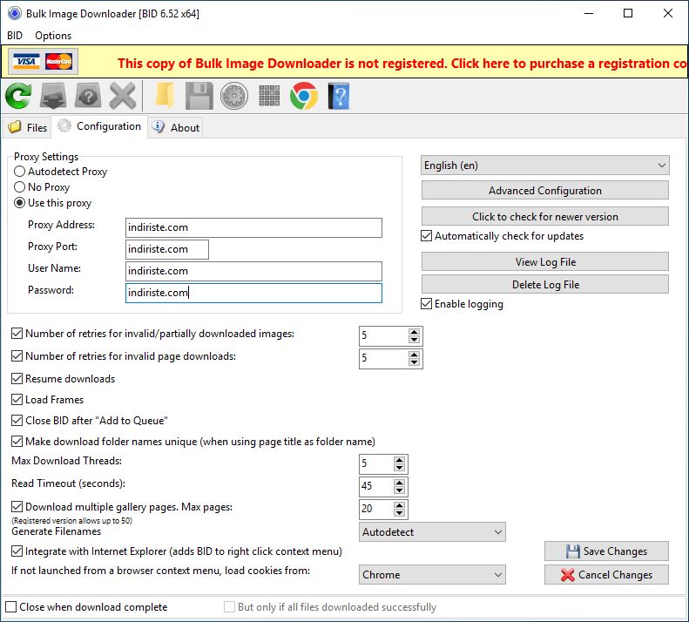689x622 pixels.
Task: Open the Options menu
Action: click(x=53, y=36)
